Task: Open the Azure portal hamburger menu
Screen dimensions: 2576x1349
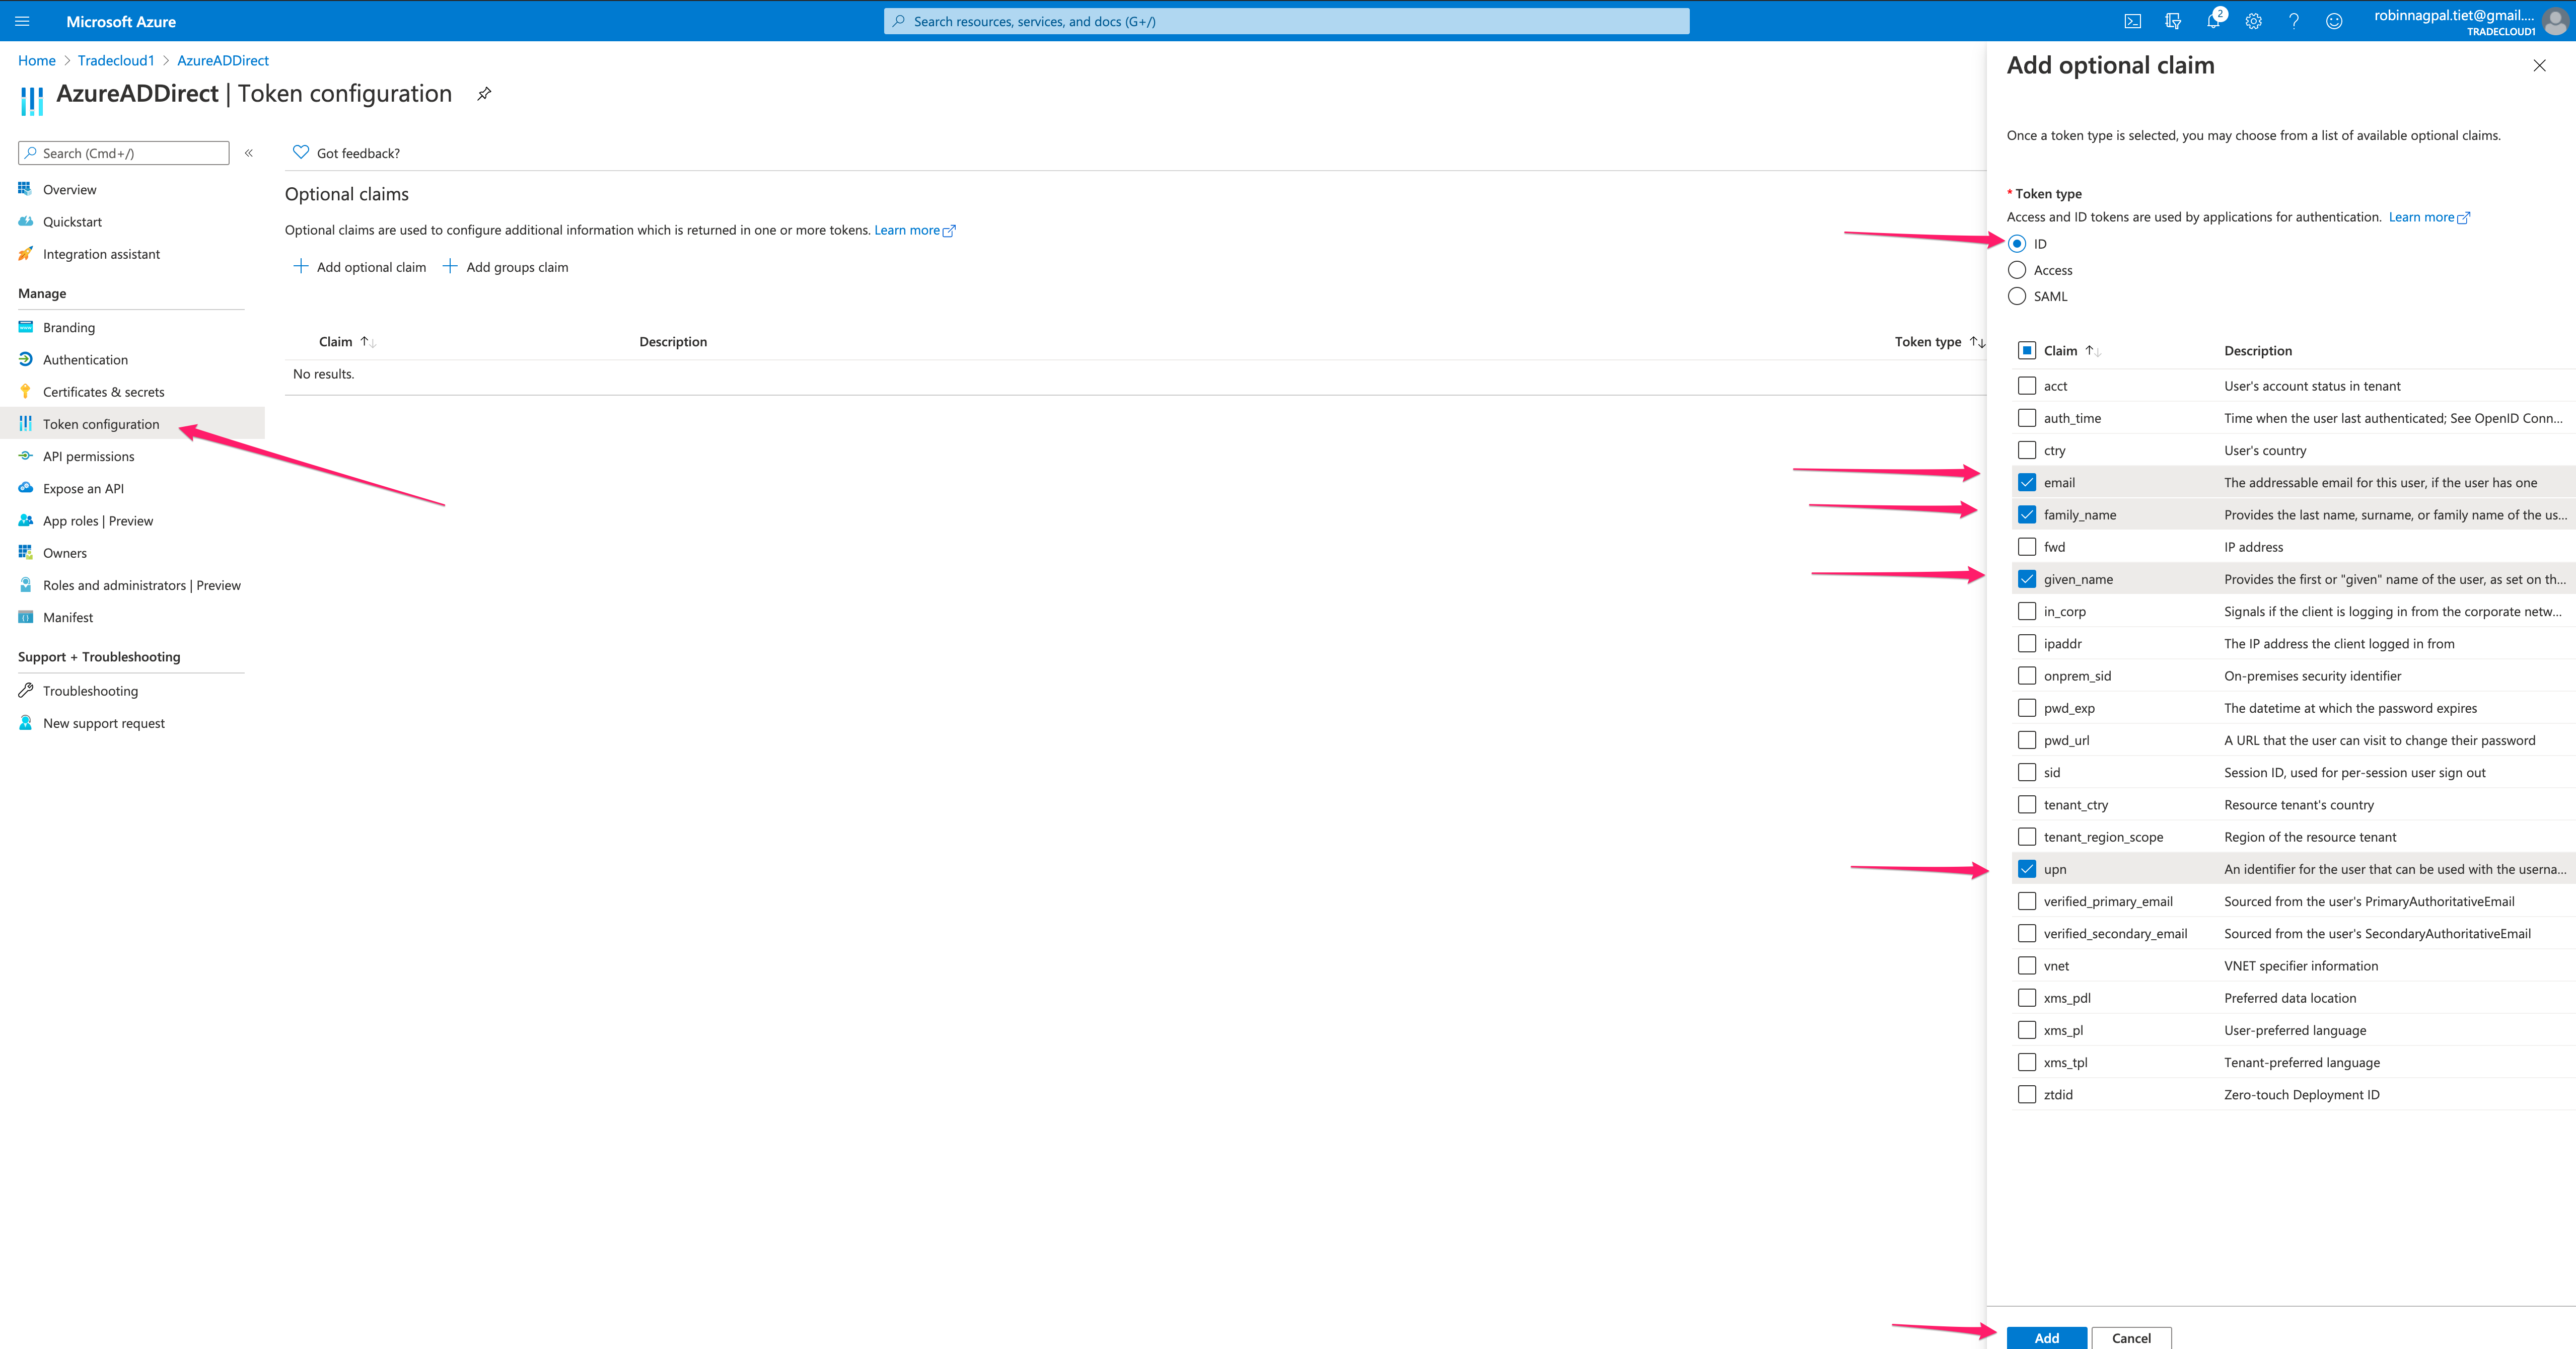Action: pyautogui.click(x=22, y=21)
